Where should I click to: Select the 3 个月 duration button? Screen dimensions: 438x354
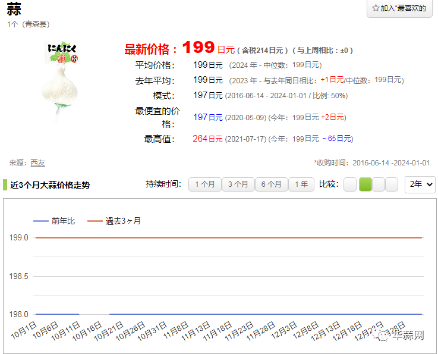238,184
